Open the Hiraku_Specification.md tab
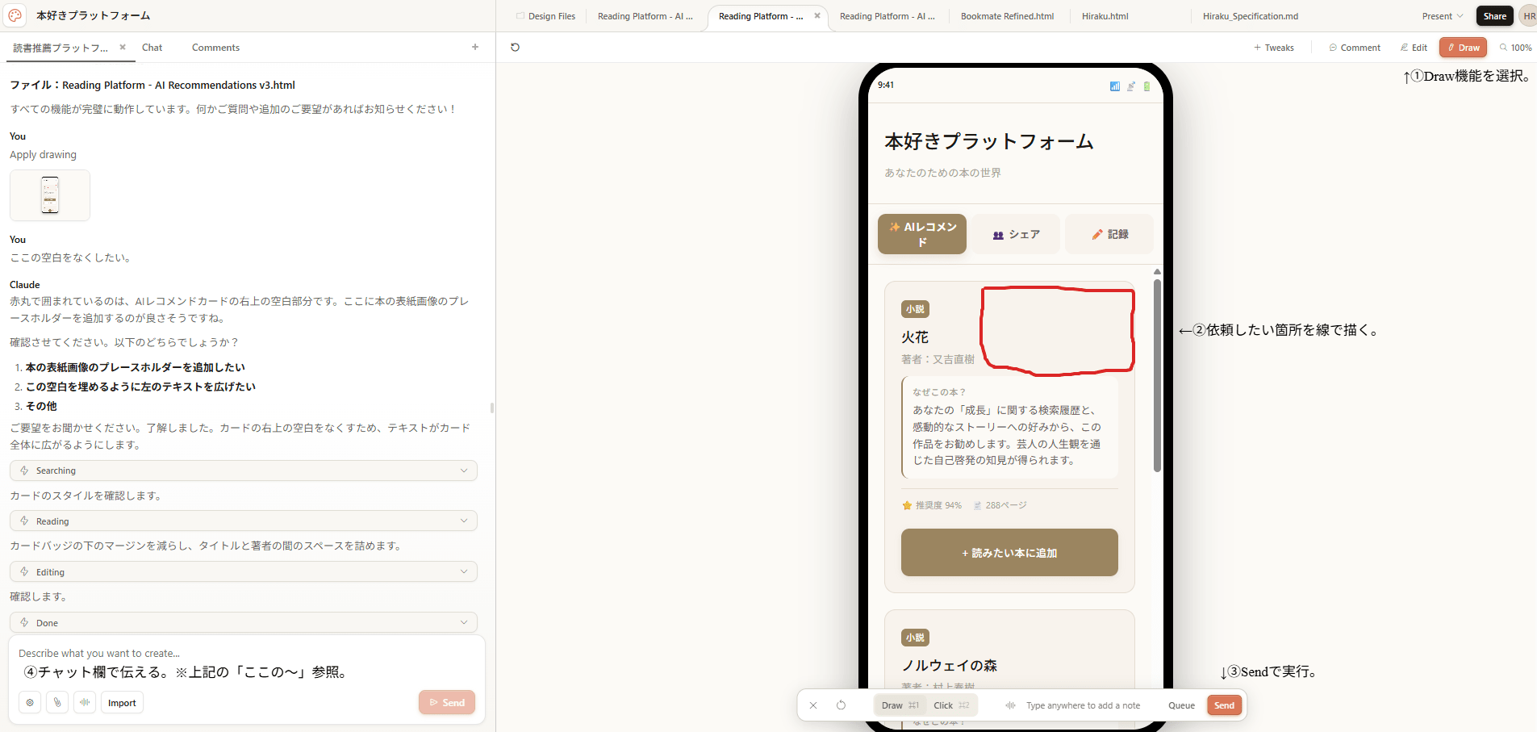 click(1251, 16)
